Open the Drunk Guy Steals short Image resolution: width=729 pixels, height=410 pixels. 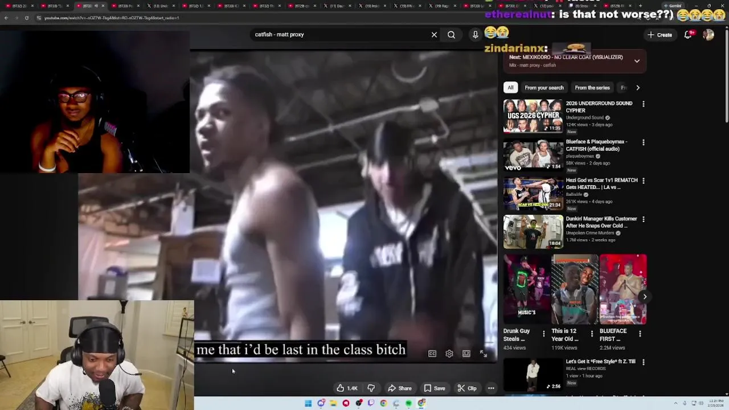tap(527, 289)
